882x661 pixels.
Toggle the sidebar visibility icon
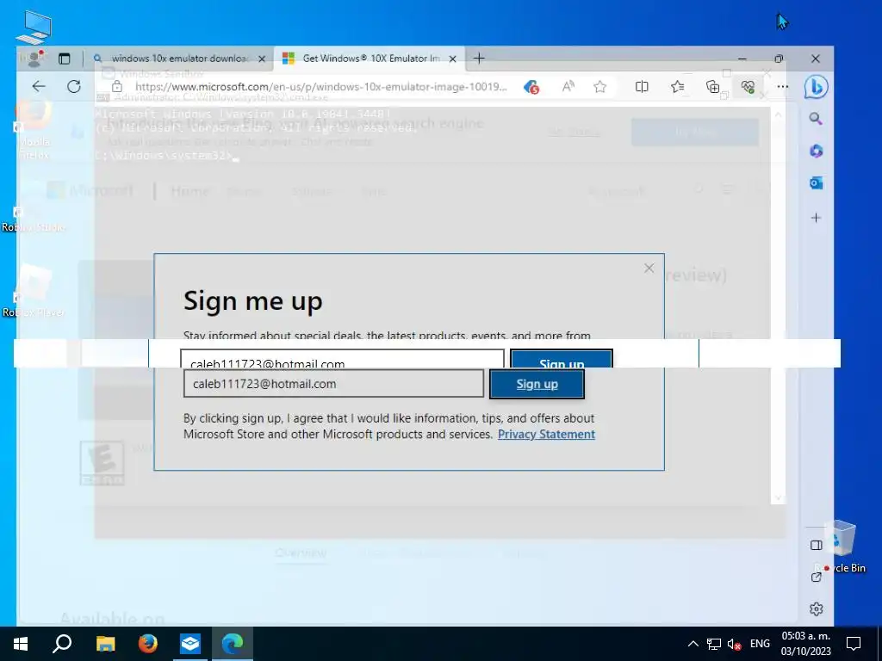click(817, 545)
